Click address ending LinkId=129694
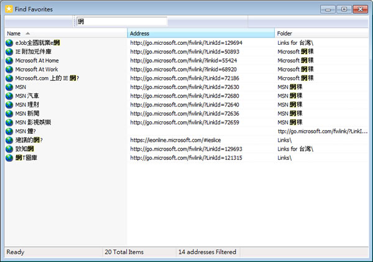The width and height of the screenshot is (373, 262). coord(186,43)
